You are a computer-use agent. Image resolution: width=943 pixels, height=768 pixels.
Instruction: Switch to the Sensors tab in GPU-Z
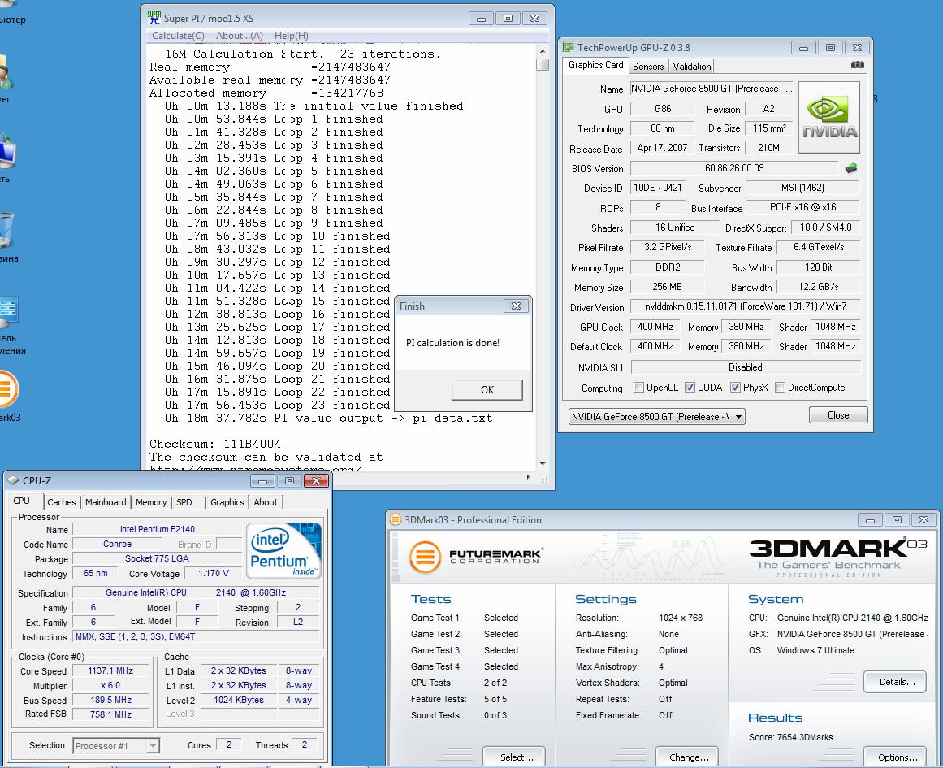point(648,67)
